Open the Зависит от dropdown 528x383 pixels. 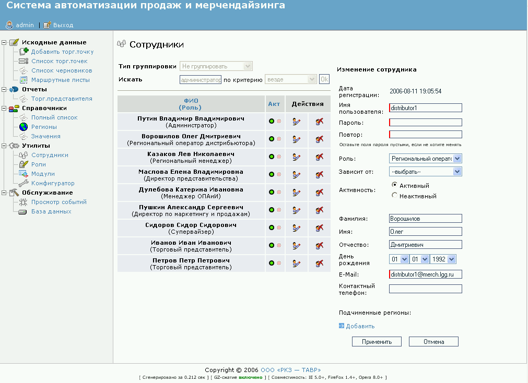[x=426, y=171]
